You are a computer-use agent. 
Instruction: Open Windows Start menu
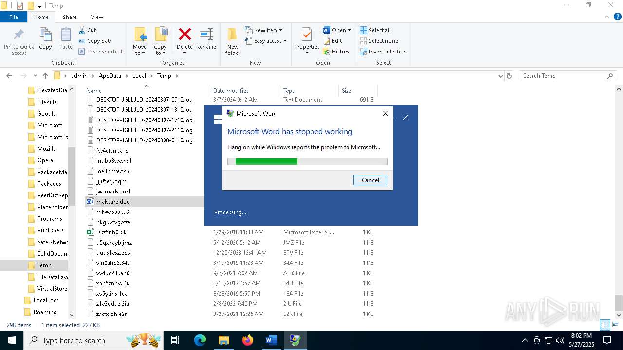[x=12, y=340]
